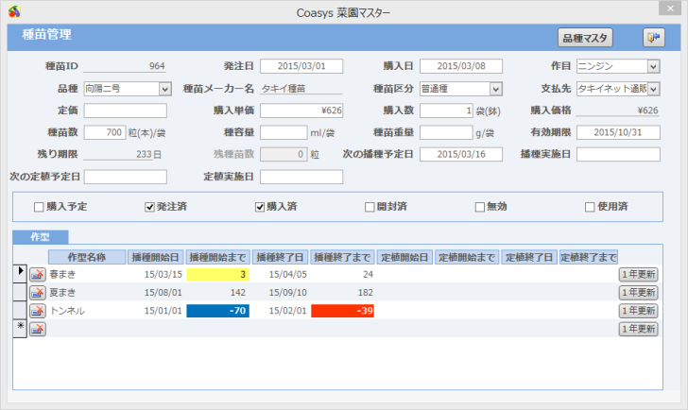
Task: Click the delete icon in the new blank row
Action: coord(39,329)
